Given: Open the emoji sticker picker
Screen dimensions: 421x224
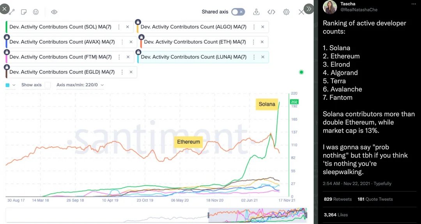Looking at the screenshot, I should (x=36, y=12).
